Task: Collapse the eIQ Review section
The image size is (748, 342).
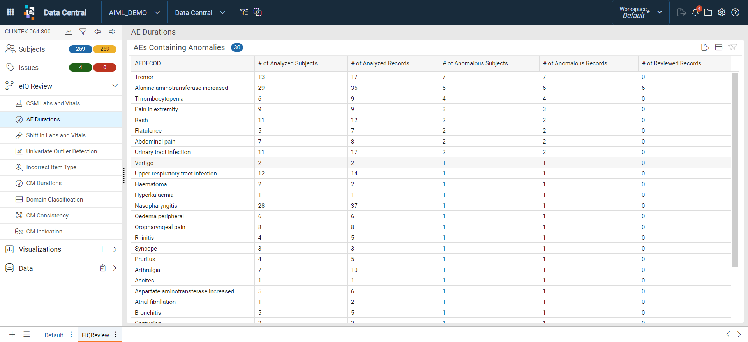Action: (115, 86)
